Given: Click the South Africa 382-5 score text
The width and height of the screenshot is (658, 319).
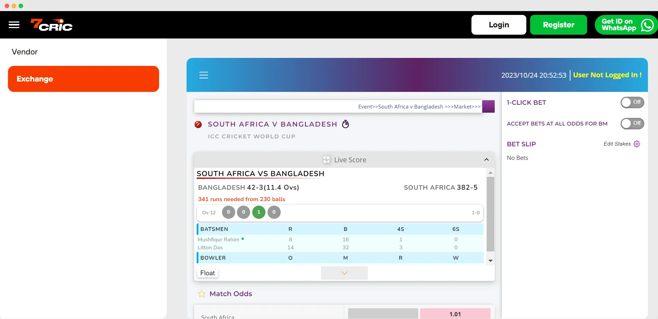Looking at the screenshot, I should click(x=441, y=187).
